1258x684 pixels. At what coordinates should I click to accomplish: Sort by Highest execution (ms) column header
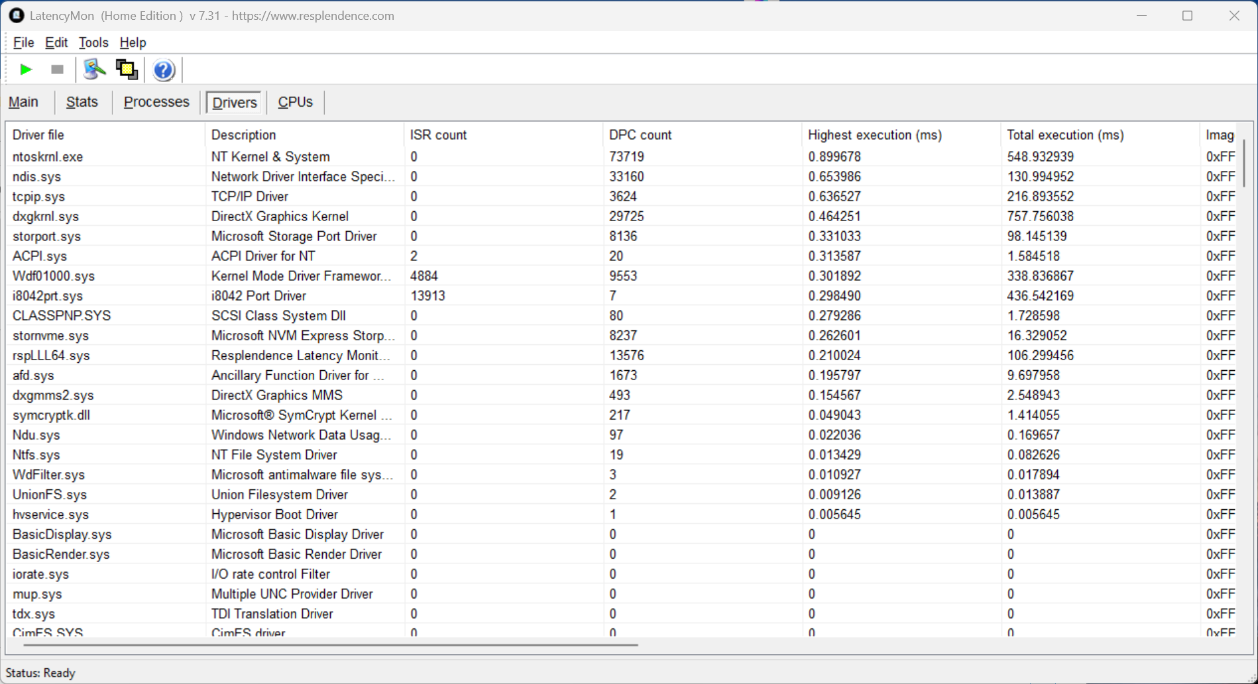coord(901,135)
